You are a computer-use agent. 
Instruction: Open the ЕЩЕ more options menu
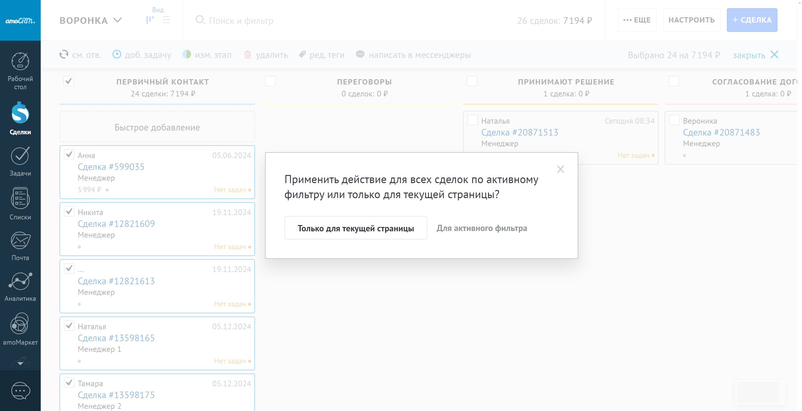[637, 20]
